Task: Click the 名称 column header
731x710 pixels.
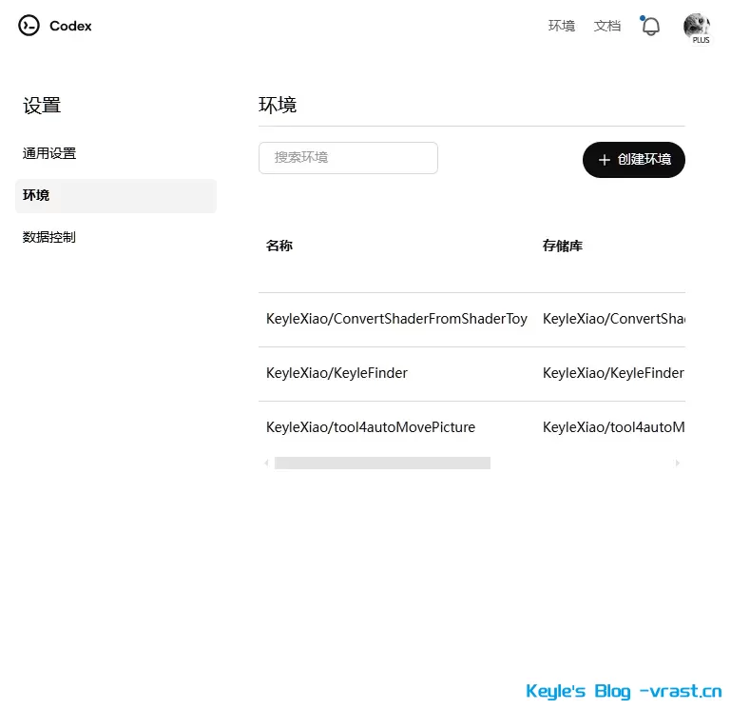Action: 279,246
